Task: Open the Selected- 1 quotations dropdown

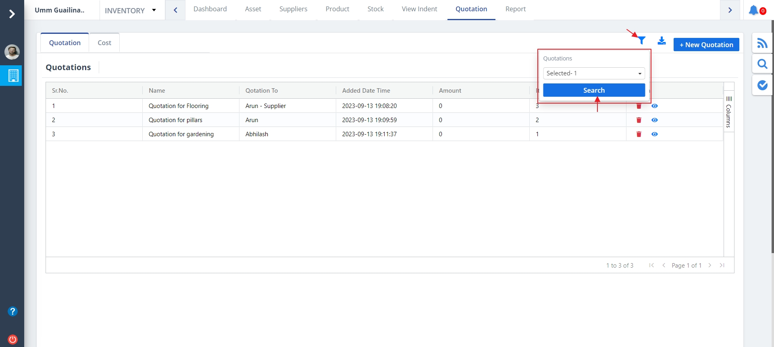Action: [x=594, y=73]
